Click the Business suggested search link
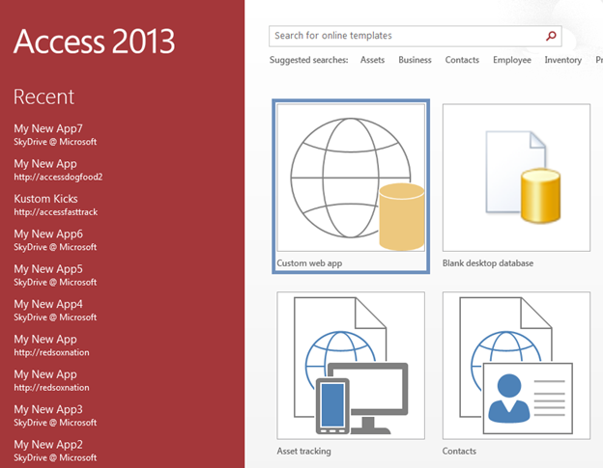 tap(415, 60)
